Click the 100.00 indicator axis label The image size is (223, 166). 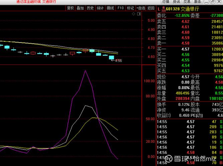pyautogui.click(x=149, y=81)
